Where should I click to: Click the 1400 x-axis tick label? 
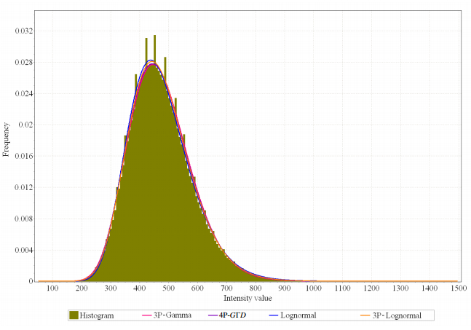tap(430, 289)
